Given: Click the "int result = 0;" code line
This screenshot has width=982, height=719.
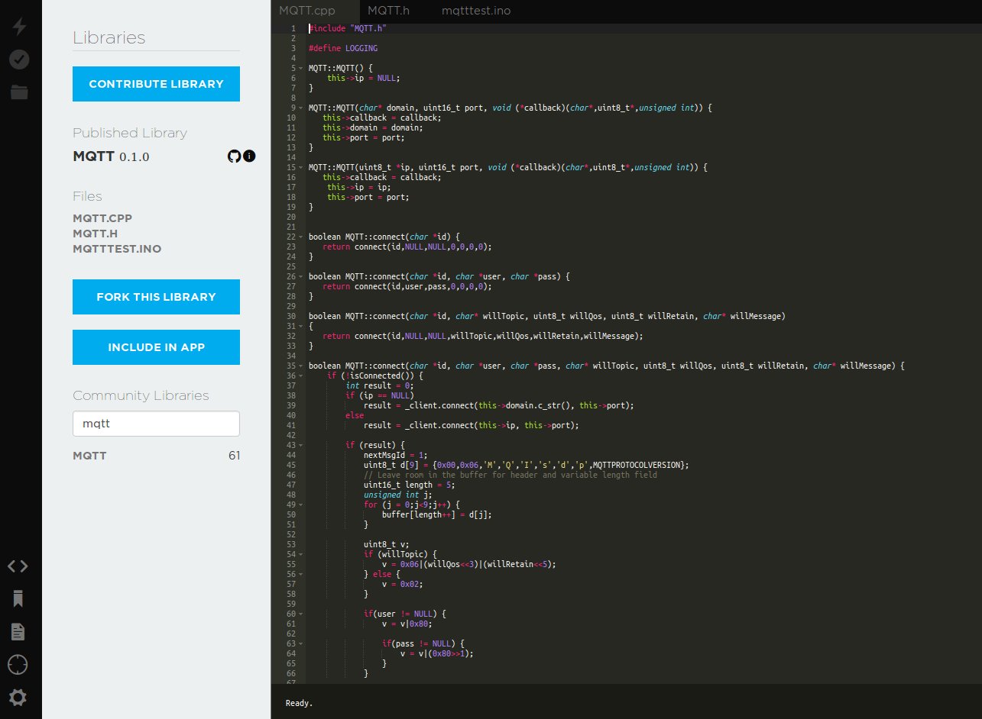Looking at the screenshot, I should [380, 385].
